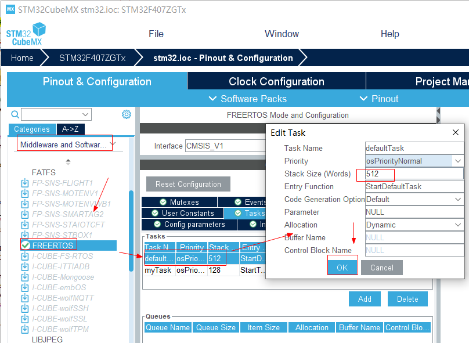Open the Tasks and Queues tab

click(245, 213)
